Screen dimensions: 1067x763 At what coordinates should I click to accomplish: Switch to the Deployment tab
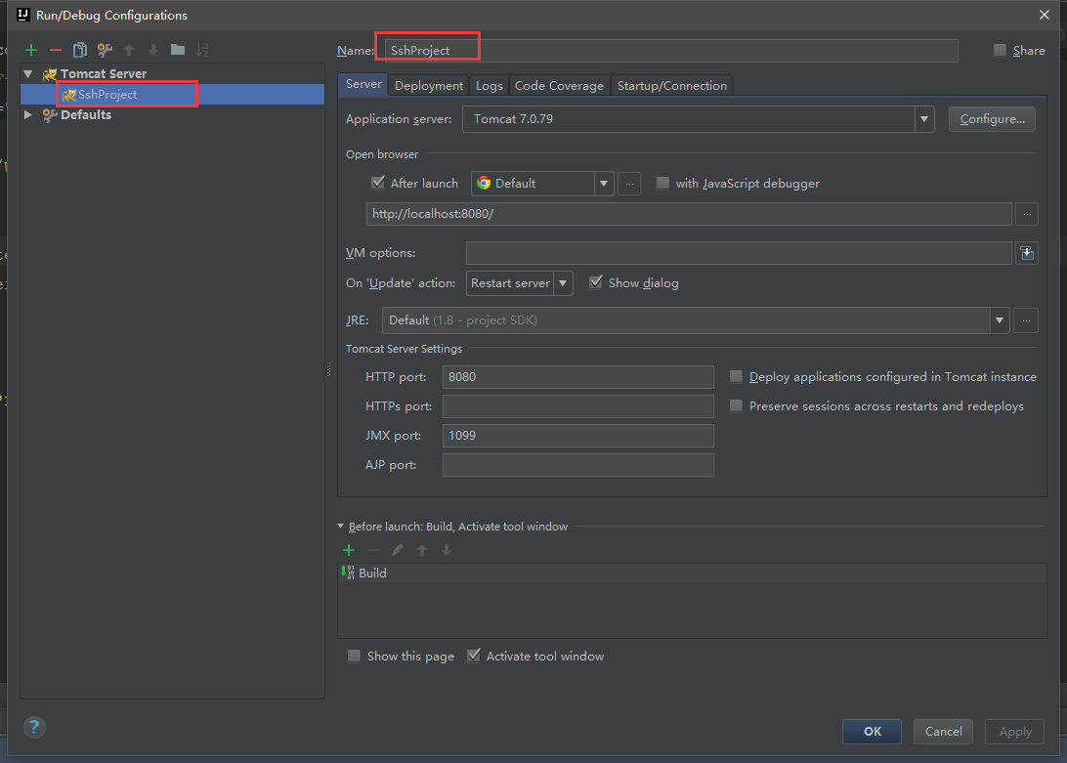pos(429,86)
